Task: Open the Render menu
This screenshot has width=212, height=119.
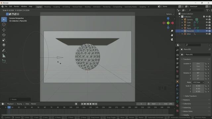Action: (17, 7)
